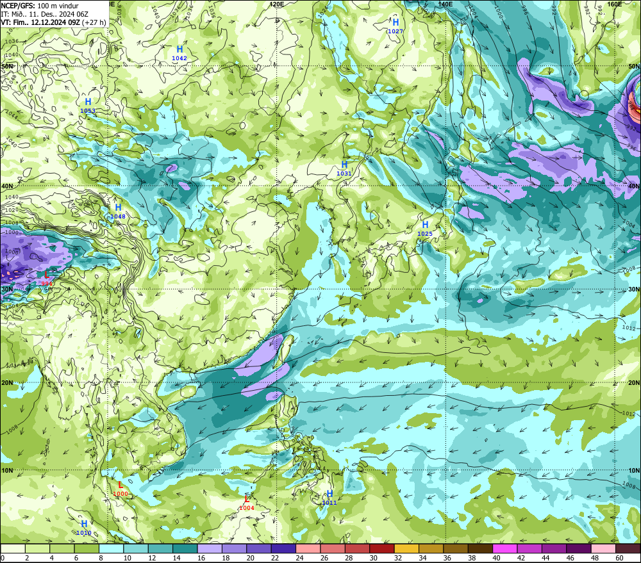Viewport: 641px width, 563px height.
Task: Click the 160E longitude label
Action: [615, 4]
